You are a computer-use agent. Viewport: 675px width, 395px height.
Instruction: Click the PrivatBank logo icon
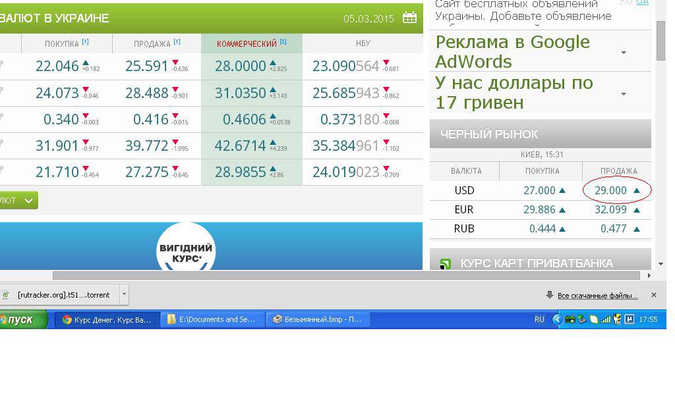pos(446,264)
